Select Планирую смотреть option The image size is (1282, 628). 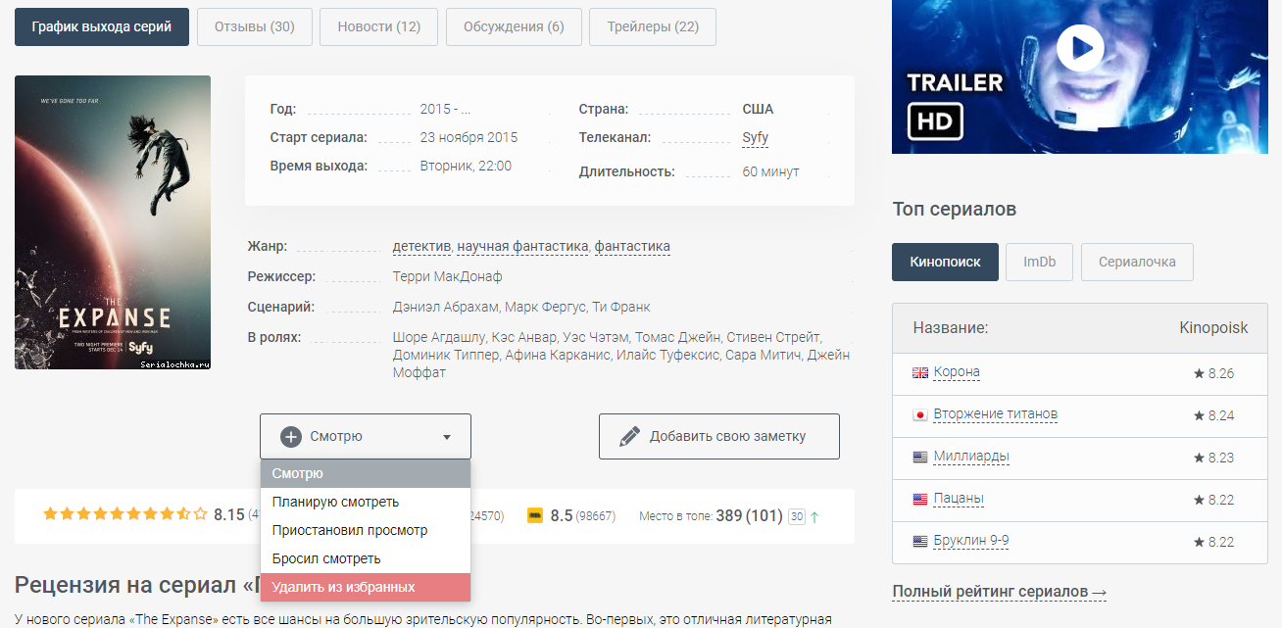pyautogui.click(x=366, y=503)
